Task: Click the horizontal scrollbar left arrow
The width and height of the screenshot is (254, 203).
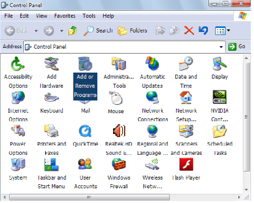Action: (x=5, y=197)
